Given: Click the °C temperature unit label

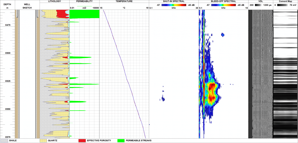Looking at the screenshot, I should coord(124,8).
